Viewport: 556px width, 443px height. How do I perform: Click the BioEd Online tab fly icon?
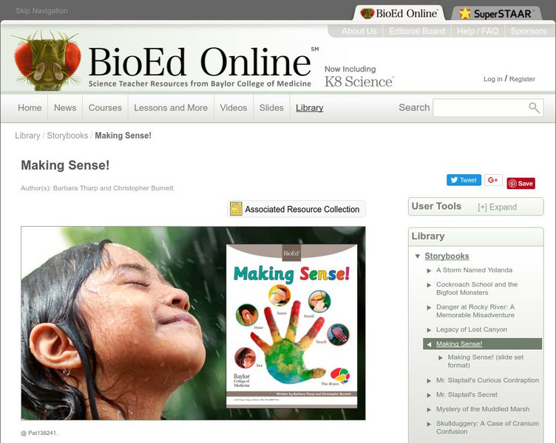pos(367,13)
